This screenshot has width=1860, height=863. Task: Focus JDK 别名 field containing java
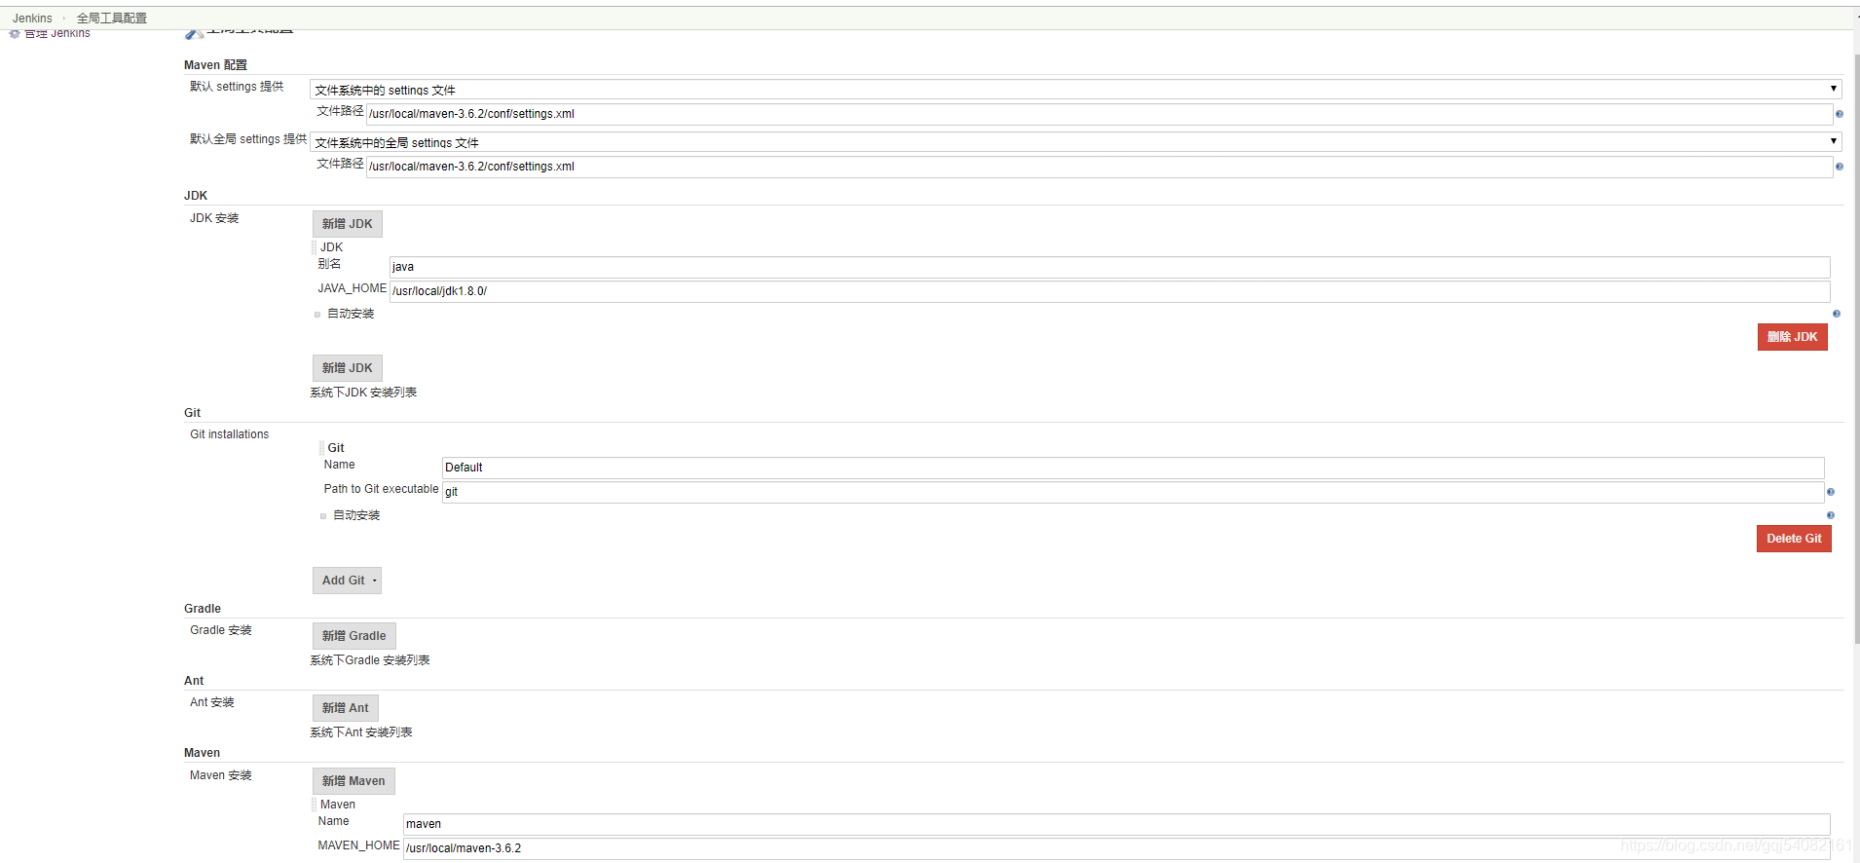pos(1110,267)
